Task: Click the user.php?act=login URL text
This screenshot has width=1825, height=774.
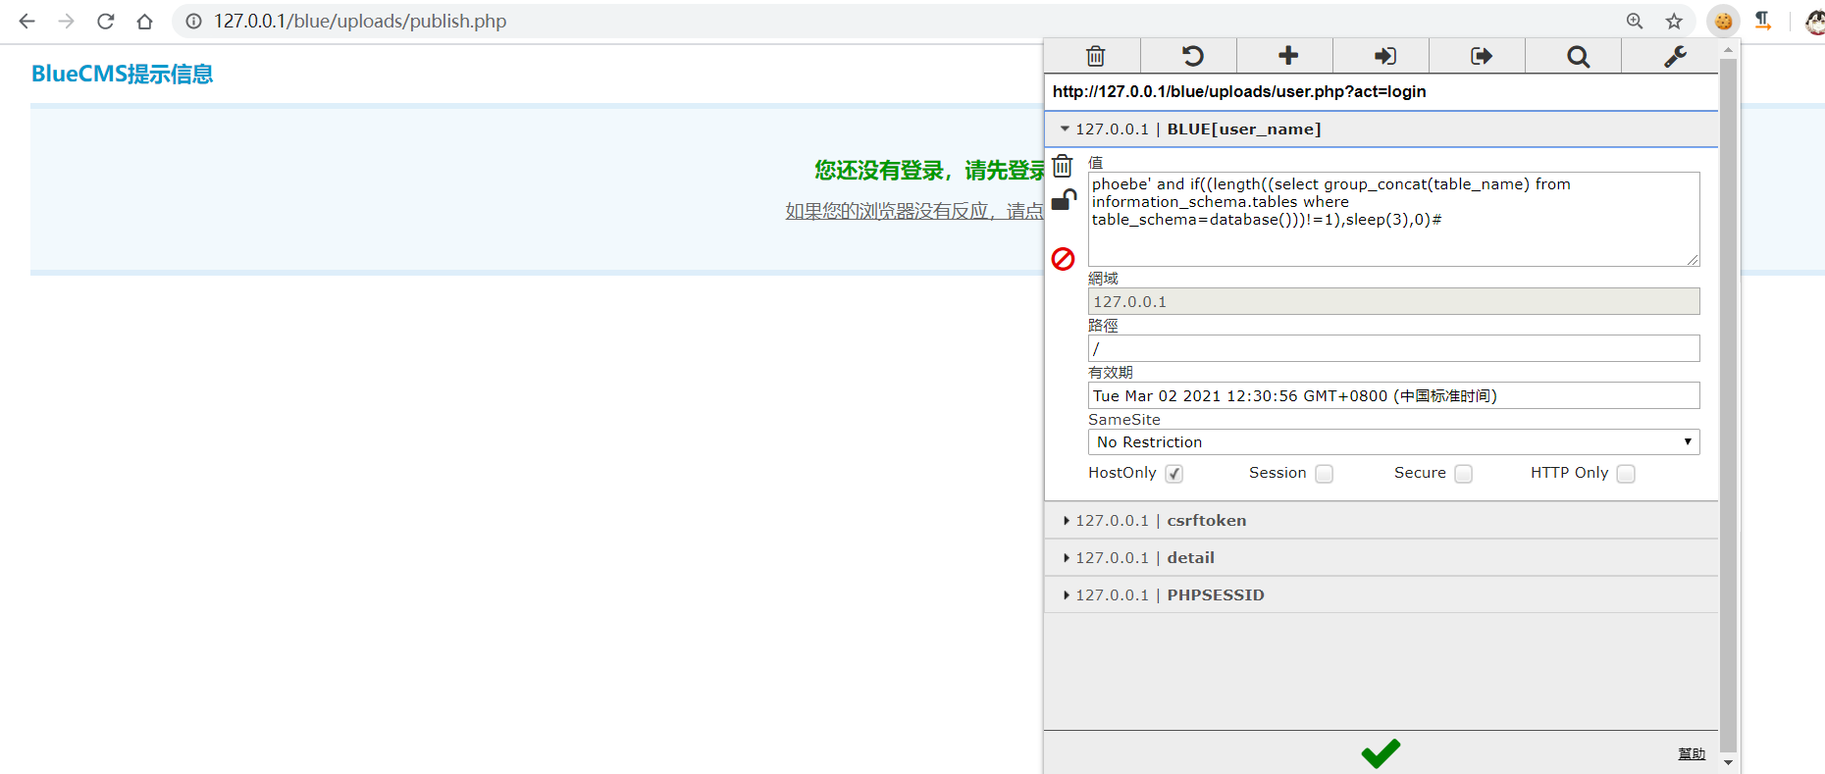Action: (1239, 91)
